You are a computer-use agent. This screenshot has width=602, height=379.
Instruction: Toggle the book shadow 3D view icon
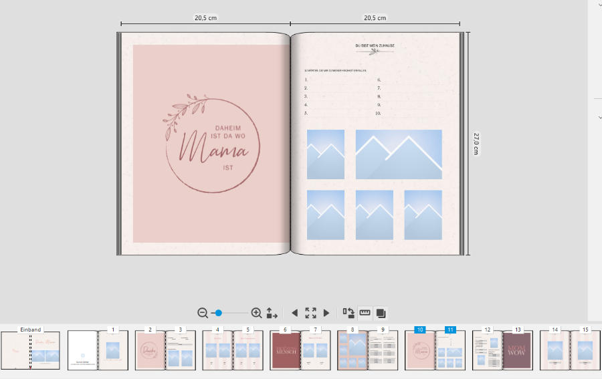[381, 313]
